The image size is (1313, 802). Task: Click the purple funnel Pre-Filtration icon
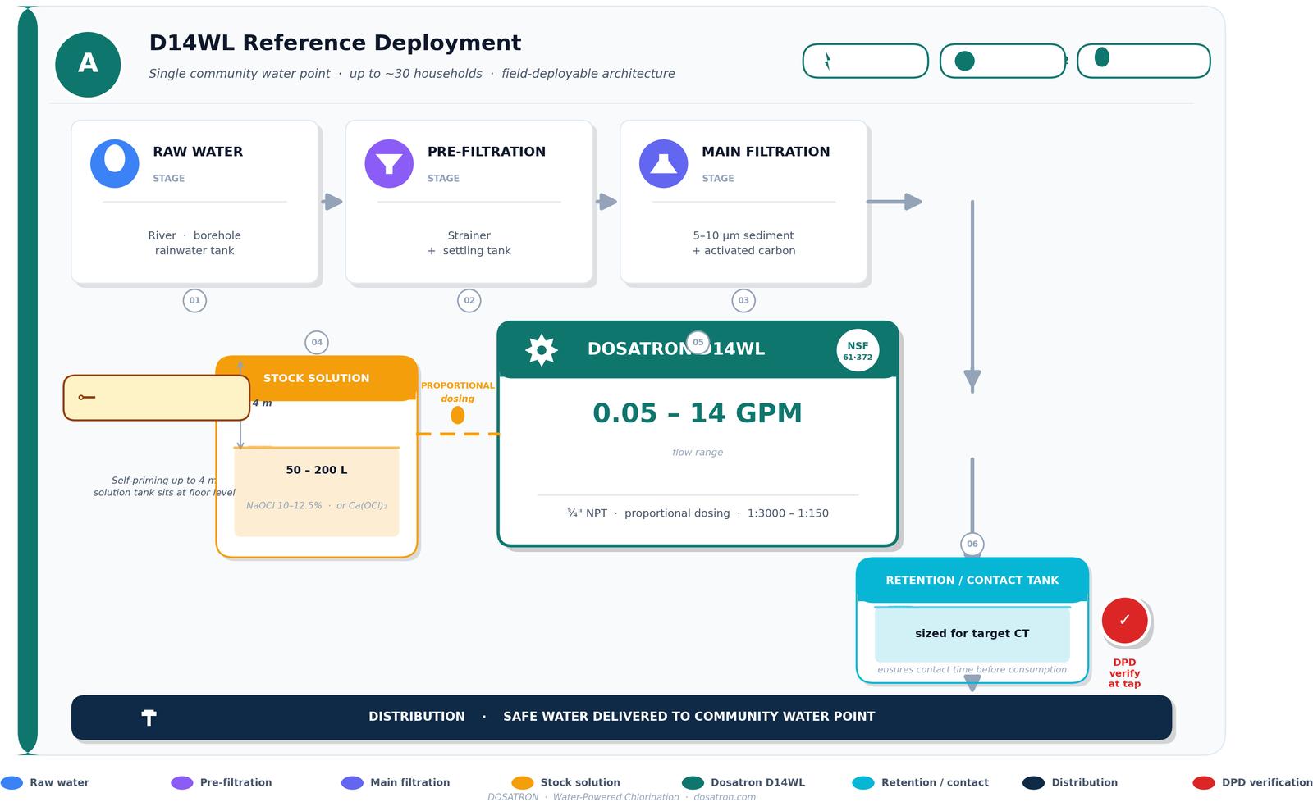389,163
